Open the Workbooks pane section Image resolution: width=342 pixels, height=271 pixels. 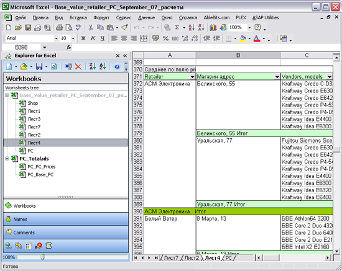coord(66,205)
